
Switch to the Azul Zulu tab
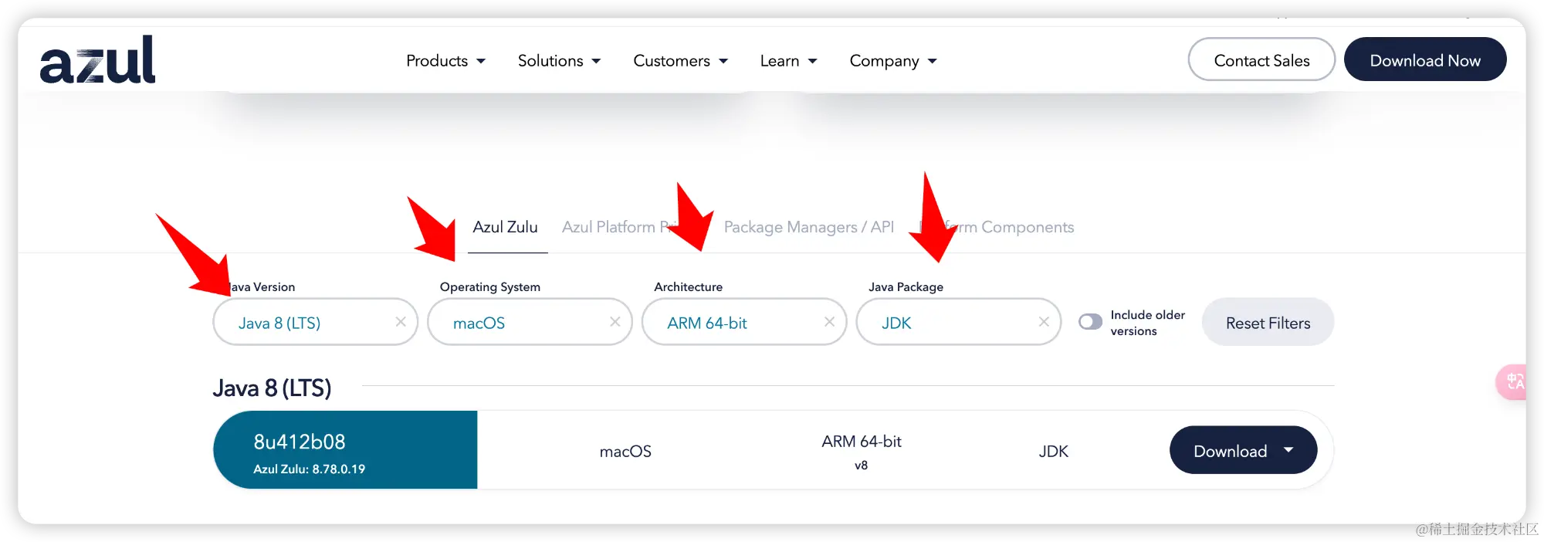pyautogui.click(x=505, y=227)
